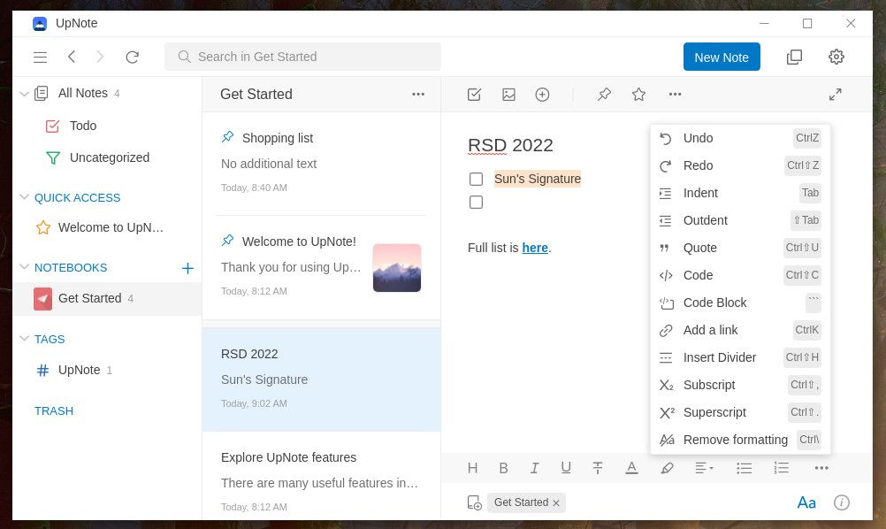The image size is (886, 529).
Task: Choose Insert Divider from the menu
Action: point(720,357)
